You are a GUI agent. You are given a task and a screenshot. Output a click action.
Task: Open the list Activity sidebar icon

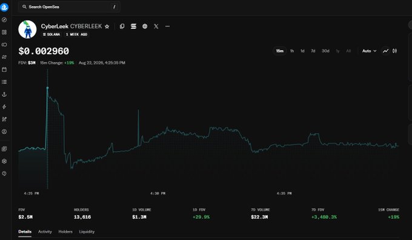coord(4,82)
